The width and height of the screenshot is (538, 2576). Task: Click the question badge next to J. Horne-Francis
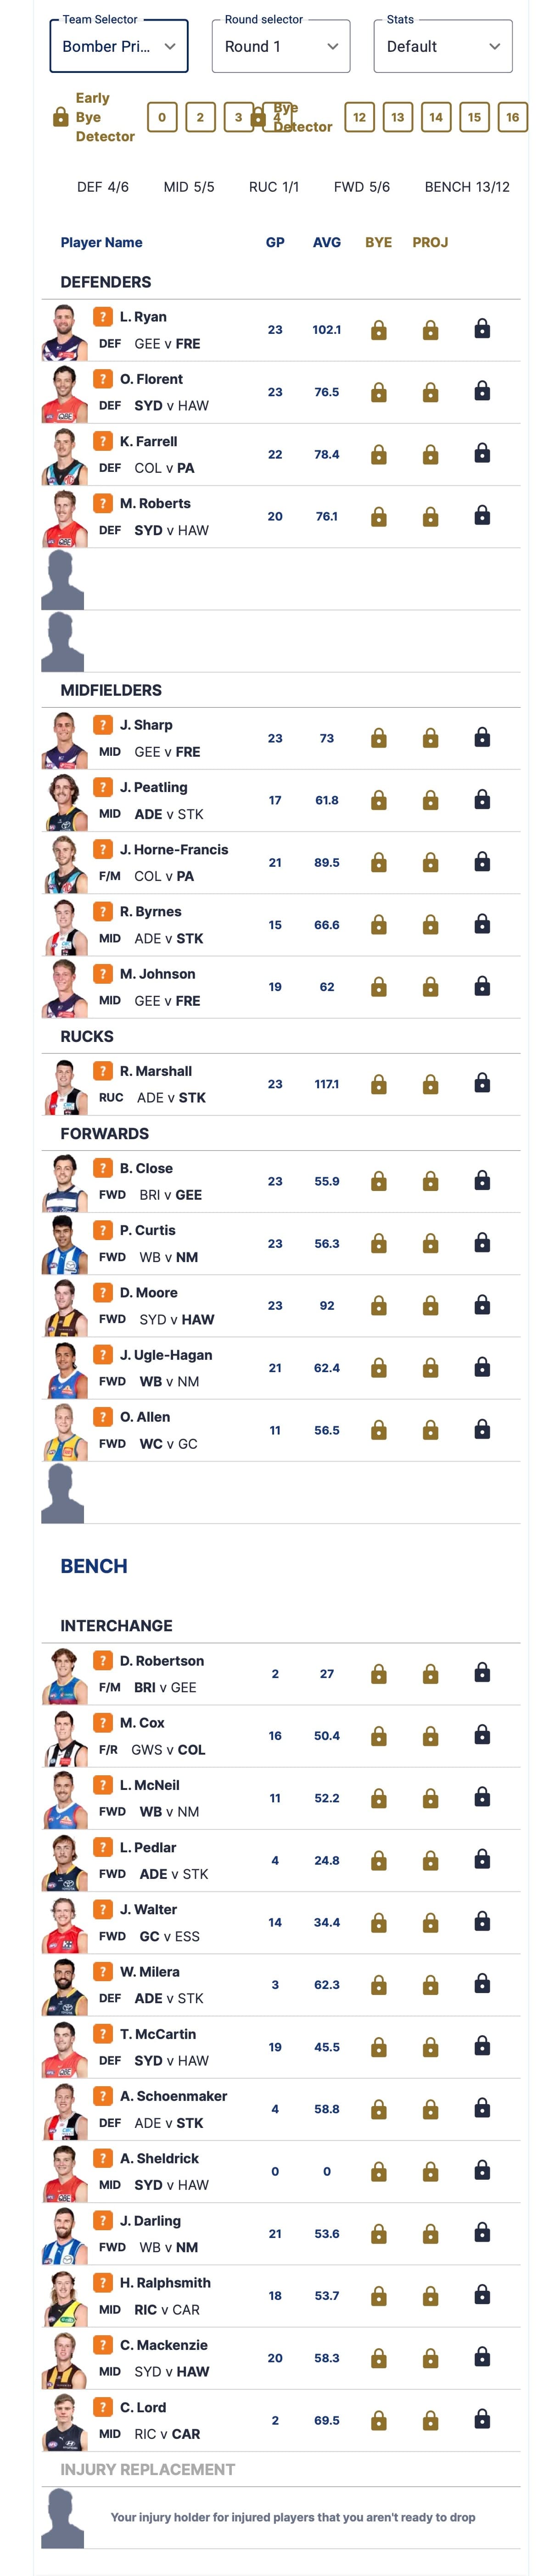coord(102,849)
